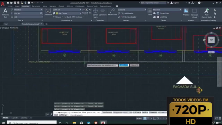222x125 pixels.
Task: Click the Undo arrow icon
Action: coord(32,3)
